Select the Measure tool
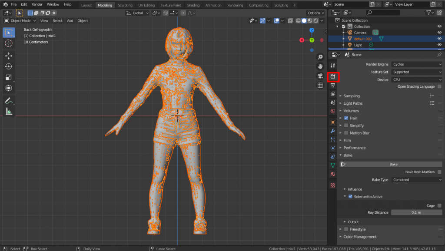The image size is (445, 251). [9, 112]
